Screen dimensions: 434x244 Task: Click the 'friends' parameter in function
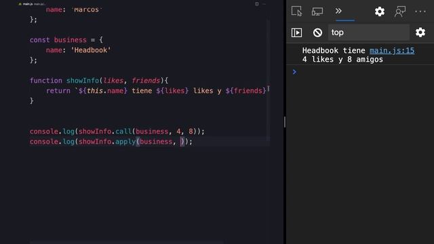pos(146,81)
